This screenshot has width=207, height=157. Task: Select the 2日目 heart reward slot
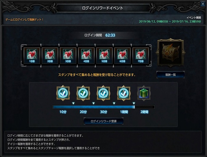coord(50,55)
